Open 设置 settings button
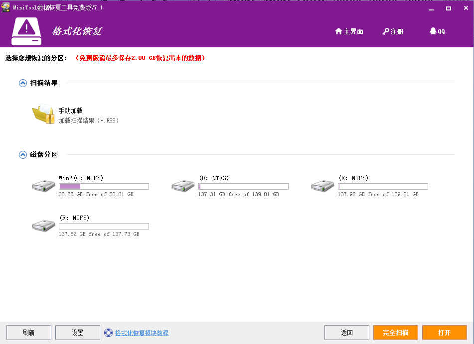474x344 pixels. point(78,333)
